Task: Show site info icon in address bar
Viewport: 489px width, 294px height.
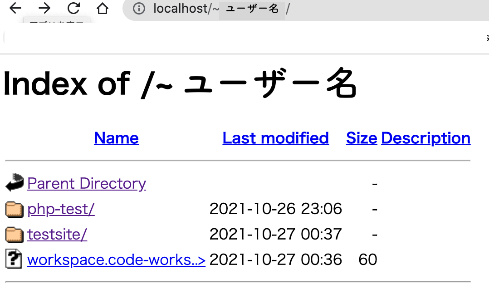Action: (139, 9)
